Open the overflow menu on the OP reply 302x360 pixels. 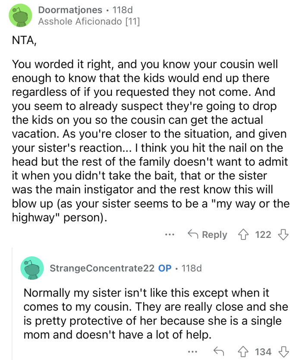click(x=191, y=352)
